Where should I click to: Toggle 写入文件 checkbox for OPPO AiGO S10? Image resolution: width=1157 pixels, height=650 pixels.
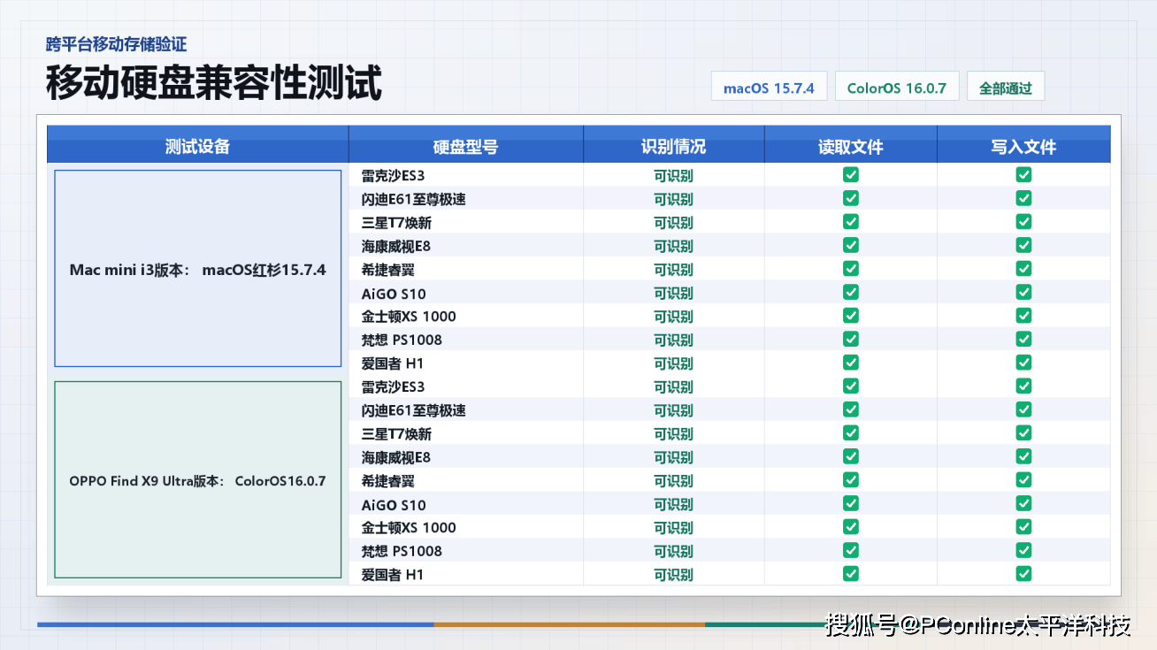pos(1023,503)
